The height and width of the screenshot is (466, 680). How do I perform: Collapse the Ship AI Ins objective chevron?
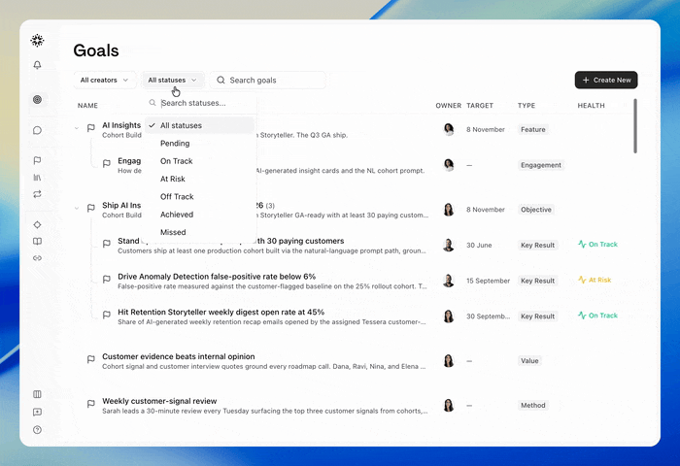[77, 208]
